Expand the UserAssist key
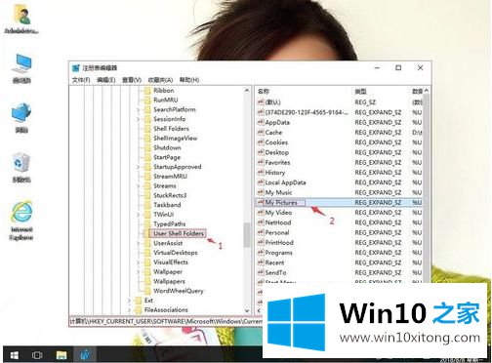The image size is (492, 363). tap(138, 243)
